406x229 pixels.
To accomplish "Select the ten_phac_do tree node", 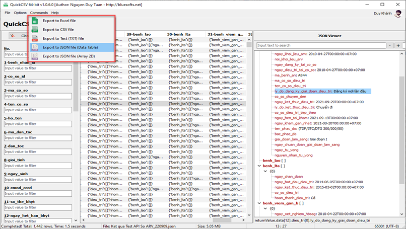I will 309,129.
